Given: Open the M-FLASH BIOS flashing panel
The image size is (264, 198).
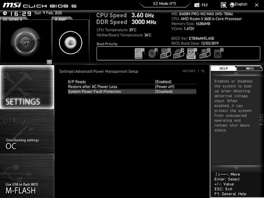Looking at the screenshot, I should (27, 176).
